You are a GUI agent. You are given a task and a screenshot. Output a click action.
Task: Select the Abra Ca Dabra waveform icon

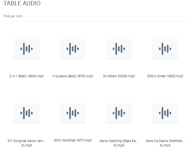[x=165, y=113]
